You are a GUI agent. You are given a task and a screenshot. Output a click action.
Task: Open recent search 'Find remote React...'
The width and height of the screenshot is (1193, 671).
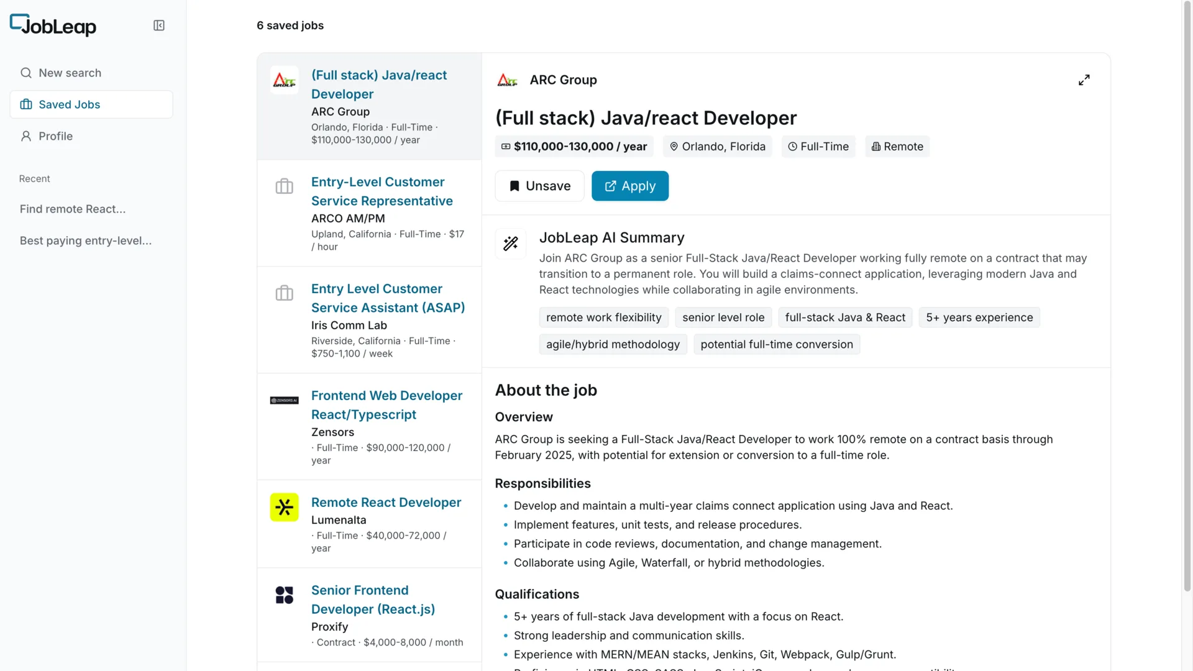tap(73, 209)
